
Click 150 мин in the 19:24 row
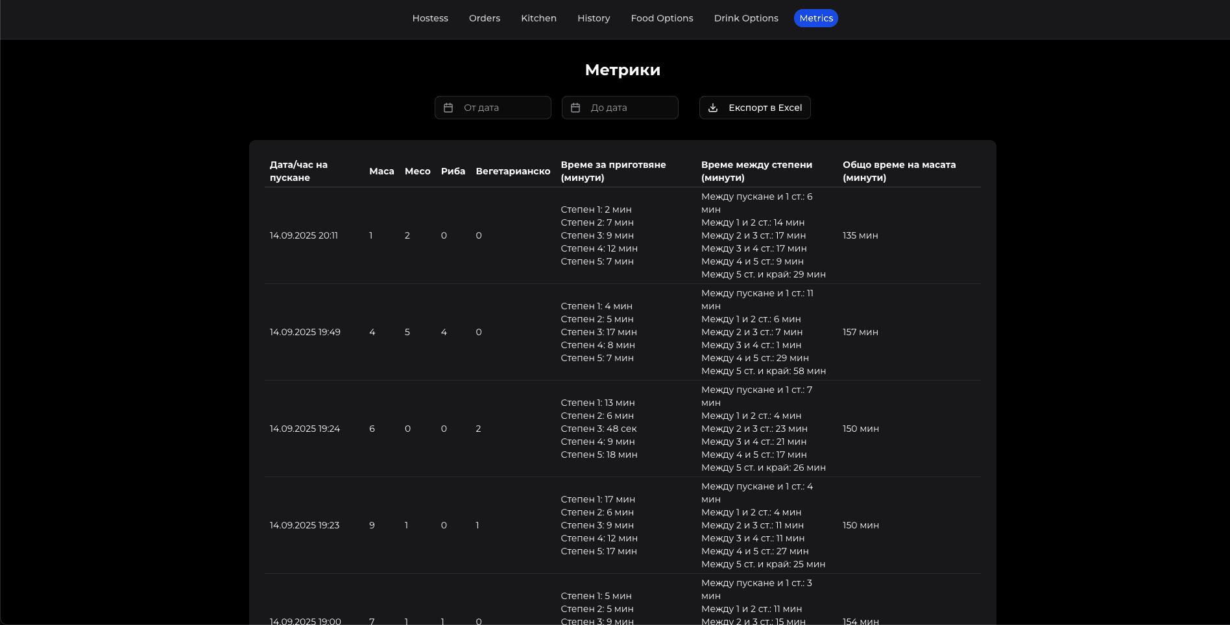pyautogui.click(x=861, y=429)
